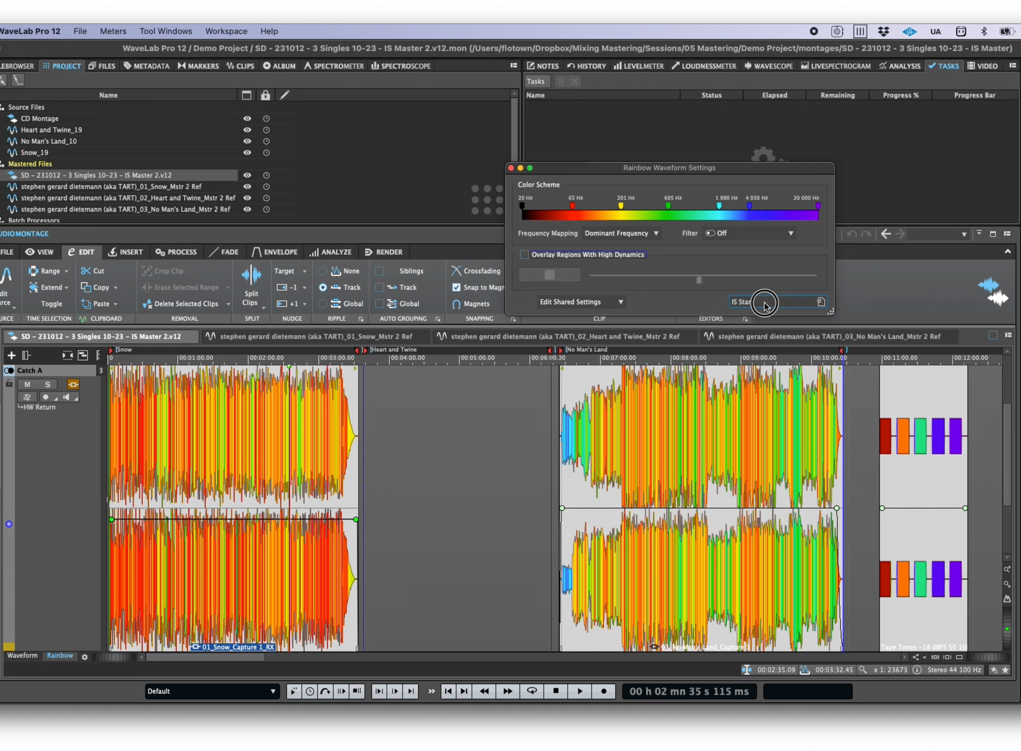Click the rewind transport button

pos(484,691)
